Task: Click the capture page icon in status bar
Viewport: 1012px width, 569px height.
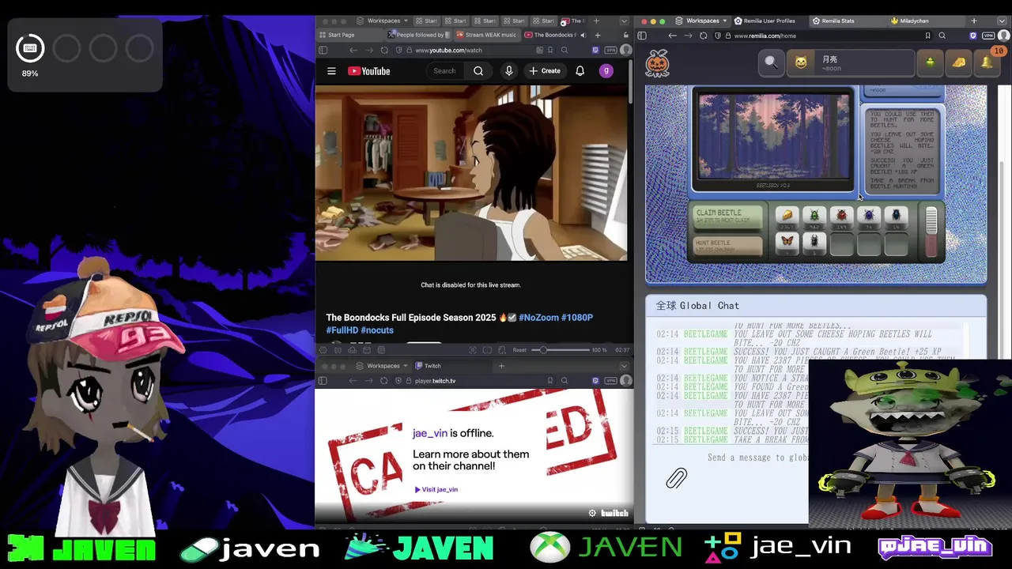Action: 473,350
